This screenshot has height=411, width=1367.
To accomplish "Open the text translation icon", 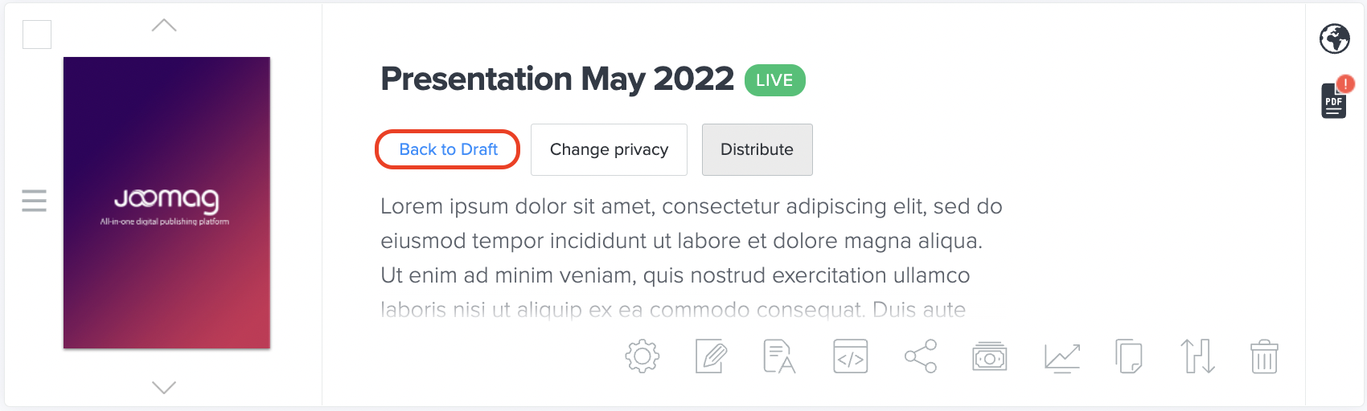I will (779, 356).
